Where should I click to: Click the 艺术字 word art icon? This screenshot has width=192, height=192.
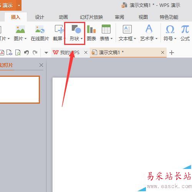coord(149,29)
